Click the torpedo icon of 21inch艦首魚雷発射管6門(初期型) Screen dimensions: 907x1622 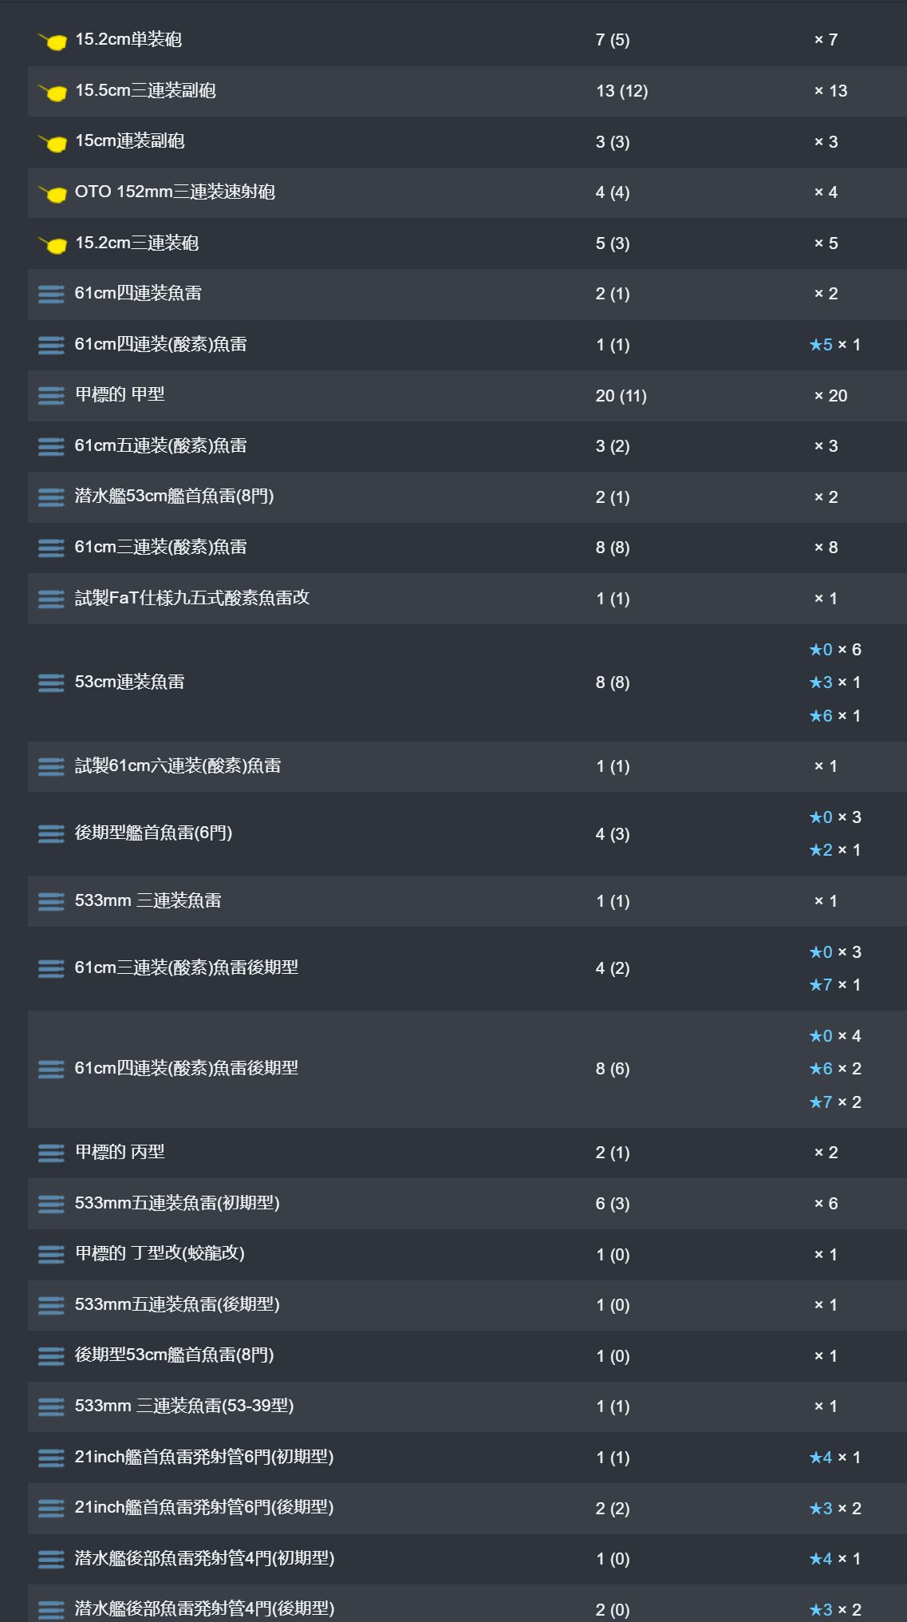[x=51, y=1458]
